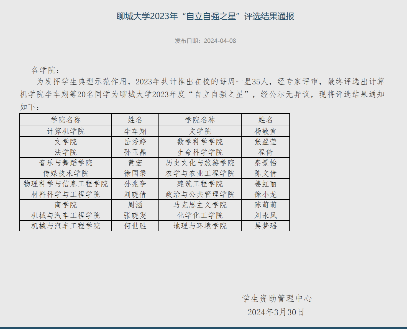Click the 建筑工程学院 cell
Viewport: 407px width, 329px height.
point(200,184)
